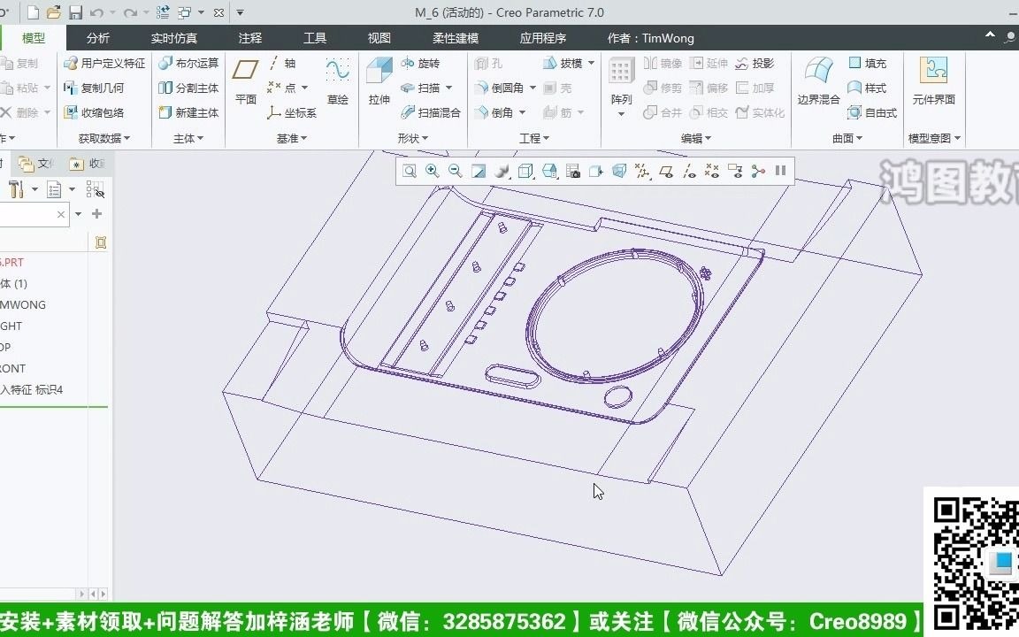Select the Hole (孔) tool
1019x637 pixels.
point(489,63)
